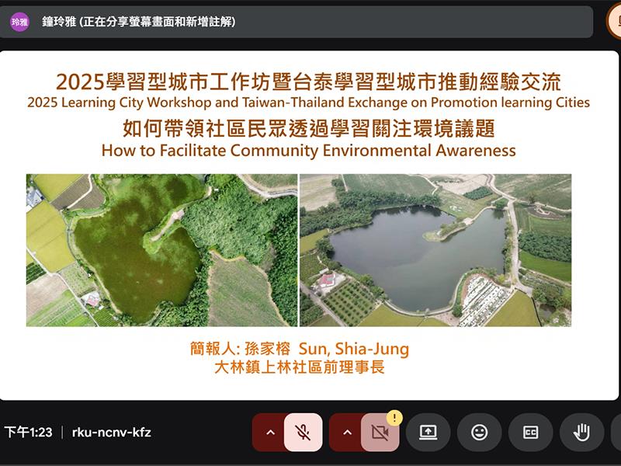Expand camera video settings arrow
The height and width of the screenshot is (466, 621).
[x=347, y=433]
